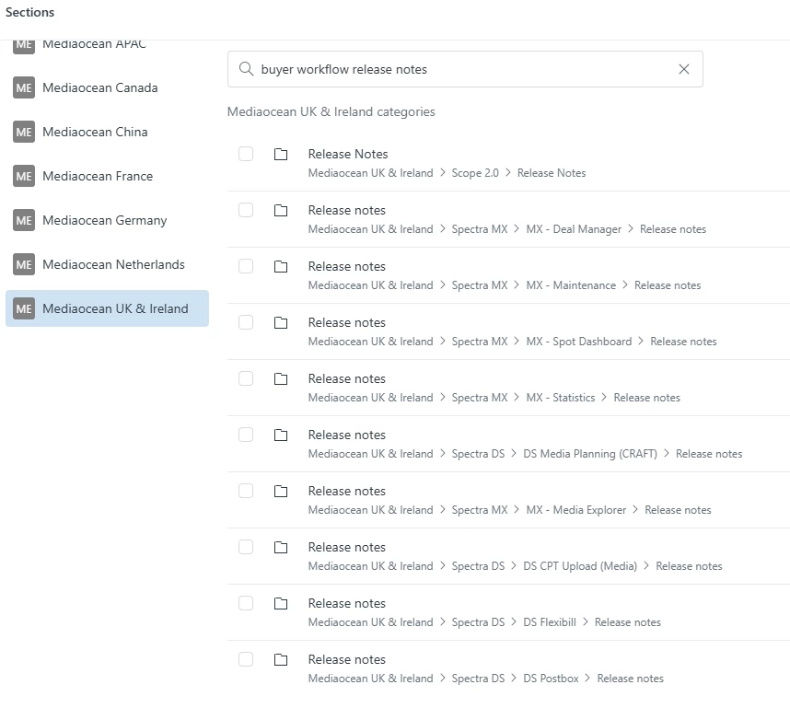This screenshot has height=708, width=790.
Task: Click the Sections heading
Action: click(x=29, y=12)
